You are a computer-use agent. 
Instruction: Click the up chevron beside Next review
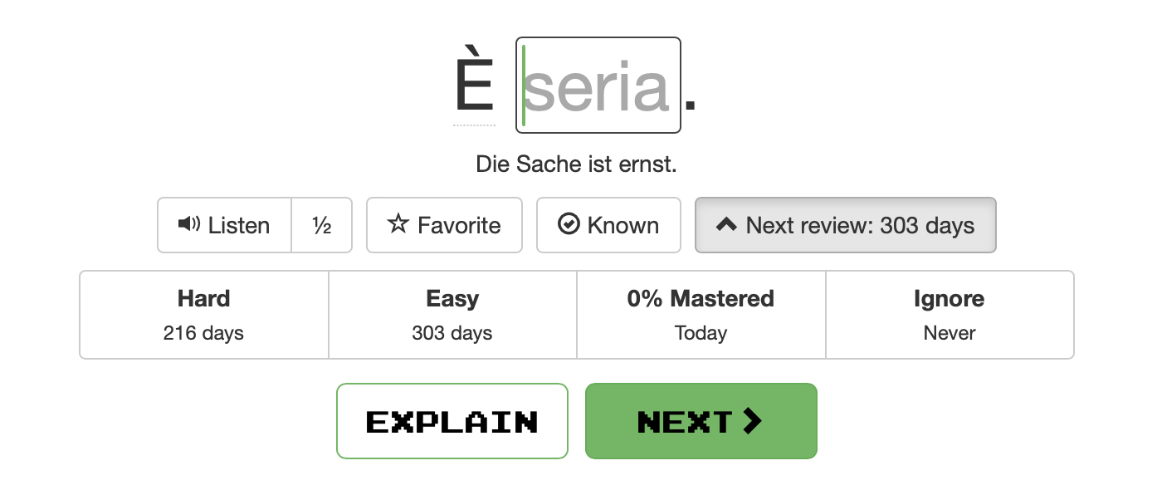coord(726,224)
